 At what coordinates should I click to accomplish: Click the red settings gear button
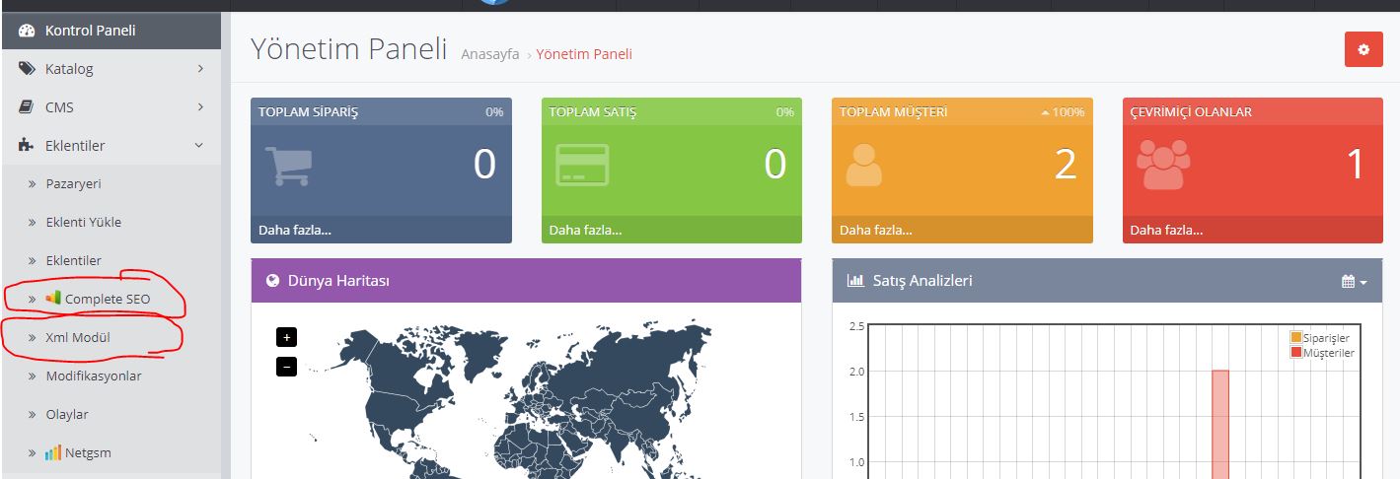(1363, 49)
